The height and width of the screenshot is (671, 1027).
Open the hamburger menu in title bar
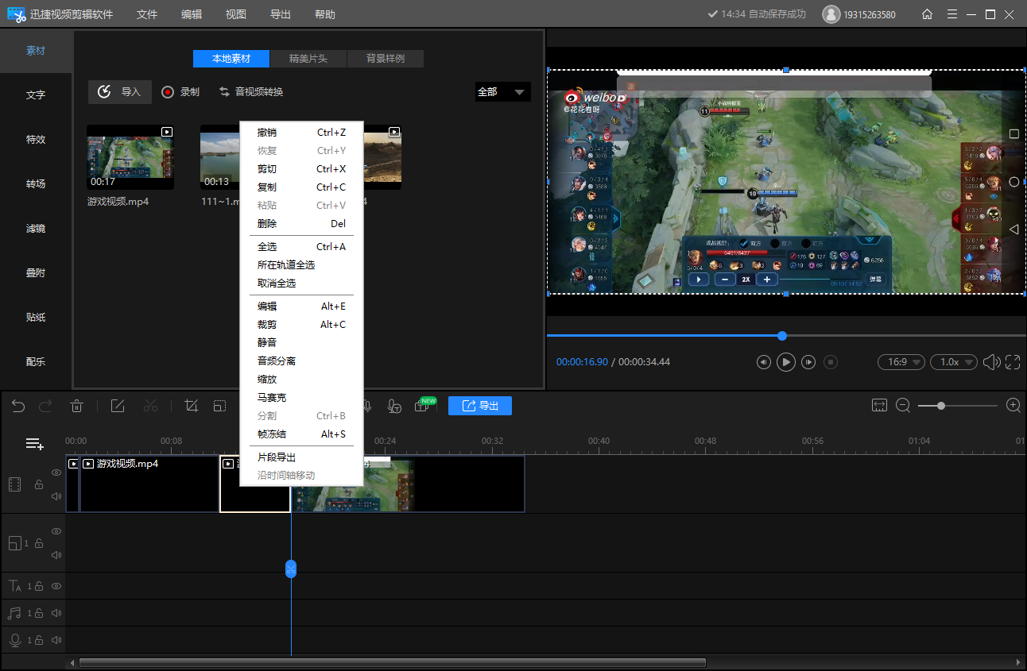(x=952, y=14)
